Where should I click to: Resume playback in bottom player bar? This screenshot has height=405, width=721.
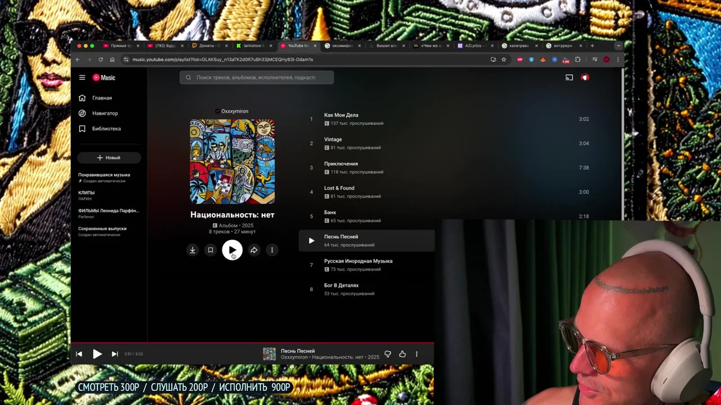(97, 354)
